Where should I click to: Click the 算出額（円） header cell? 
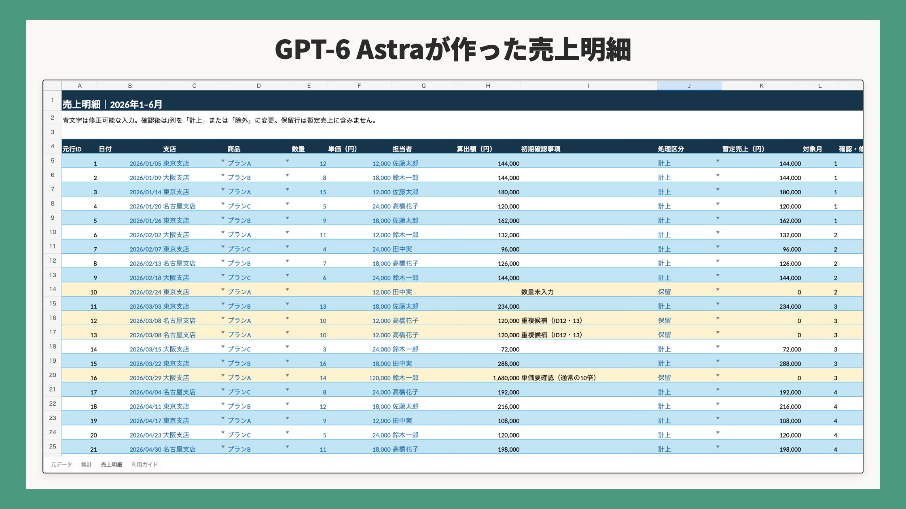(x=488, y=147)
